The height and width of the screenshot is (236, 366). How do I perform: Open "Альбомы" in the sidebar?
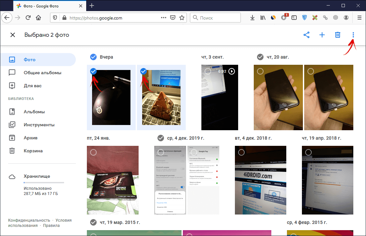pyautogui.click(x=34, y=112)
